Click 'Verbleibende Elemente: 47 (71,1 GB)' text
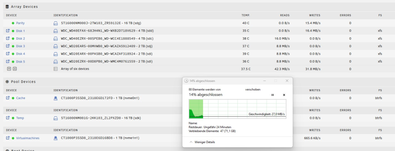Image resolution: width=395 pixels, height=151 pixels. [212, 131]
